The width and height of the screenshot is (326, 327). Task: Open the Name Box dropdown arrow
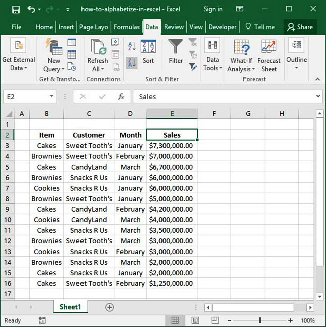pos(52,97)
